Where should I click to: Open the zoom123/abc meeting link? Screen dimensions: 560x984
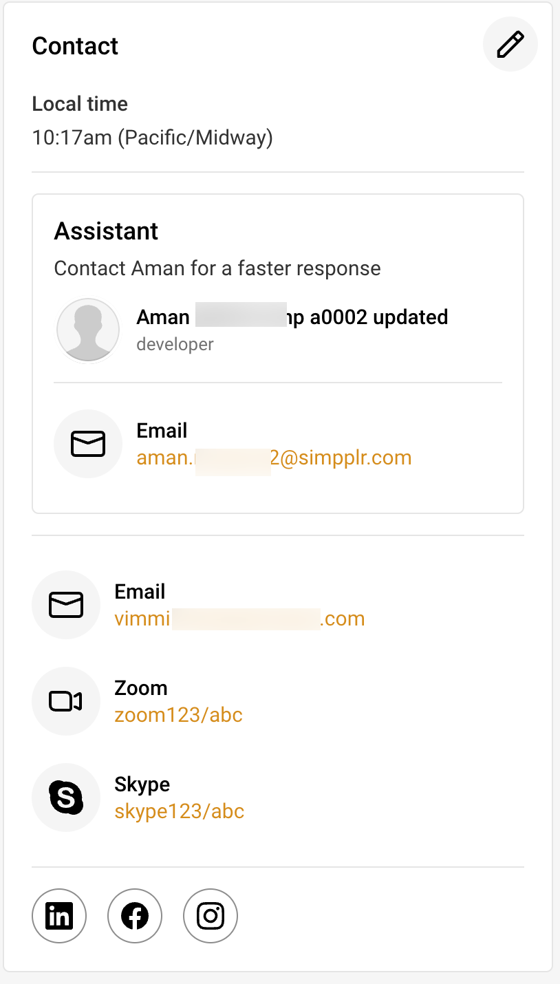click(x=179, y=714)
